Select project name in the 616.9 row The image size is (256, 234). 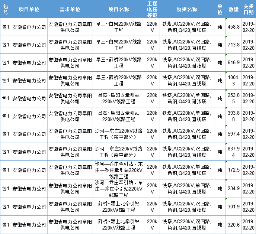point(119,62)
